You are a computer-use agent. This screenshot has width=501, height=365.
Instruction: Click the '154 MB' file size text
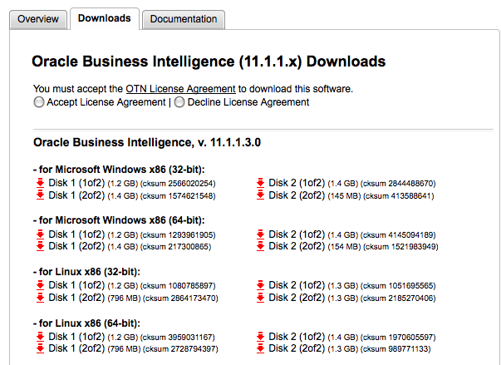(x=345, y=247)
